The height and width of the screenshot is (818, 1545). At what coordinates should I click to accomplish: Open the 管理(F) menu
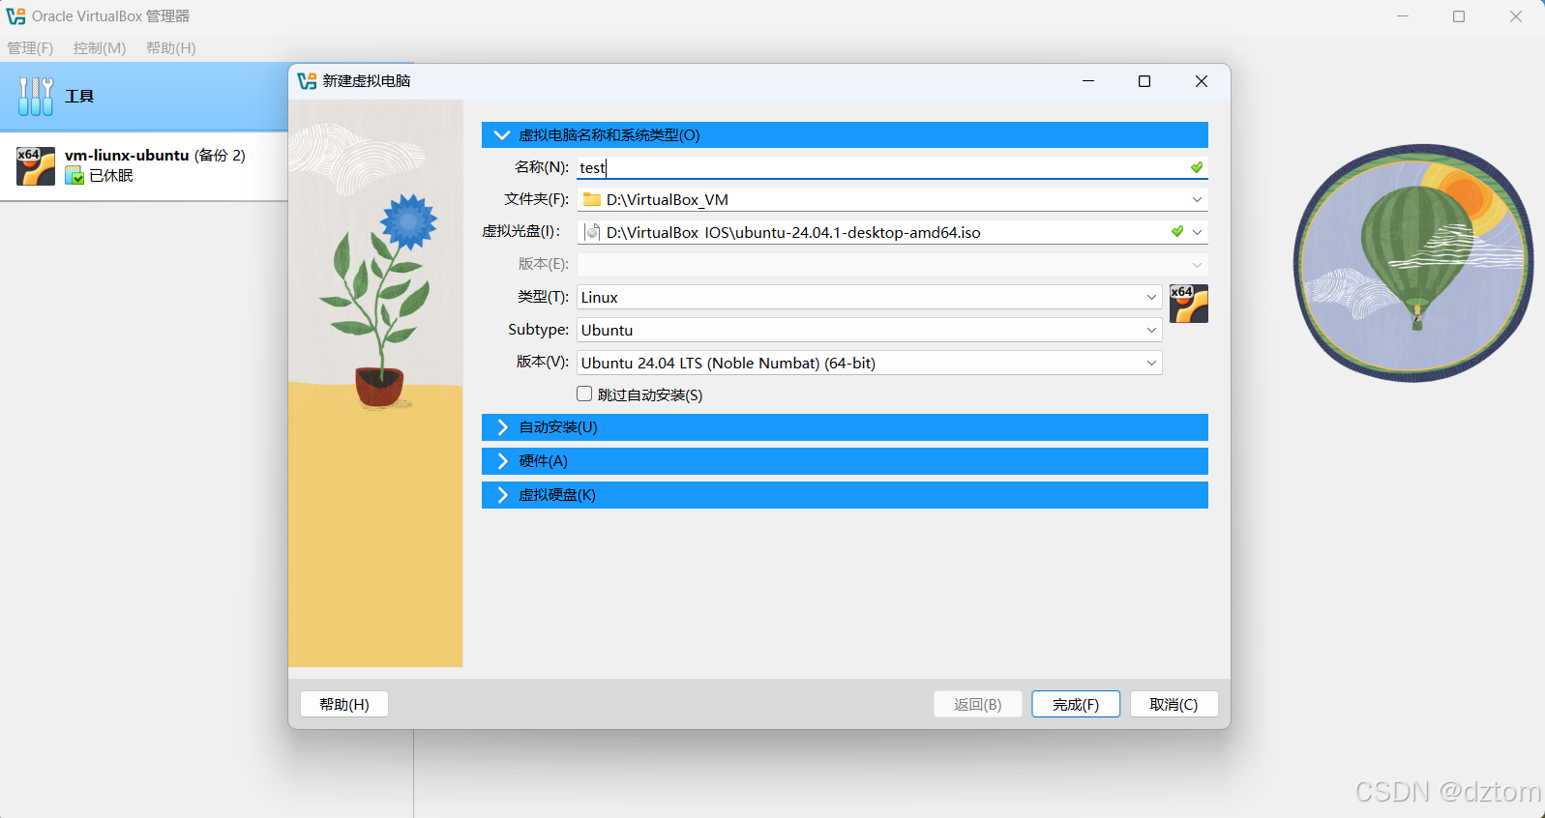tap(30, 48)
